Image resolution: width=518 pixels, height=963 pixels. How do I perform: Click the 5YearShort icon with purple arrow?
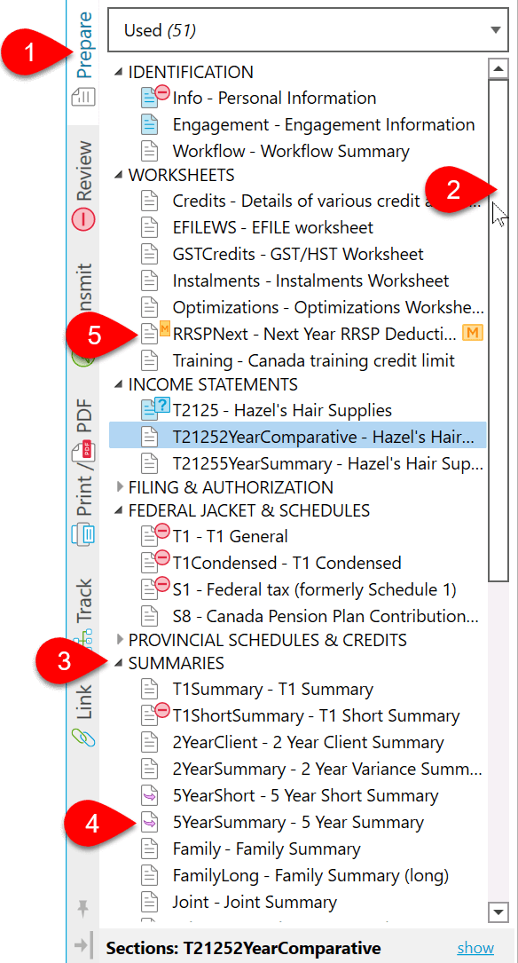pyautogui.click(x=151, y=796)
